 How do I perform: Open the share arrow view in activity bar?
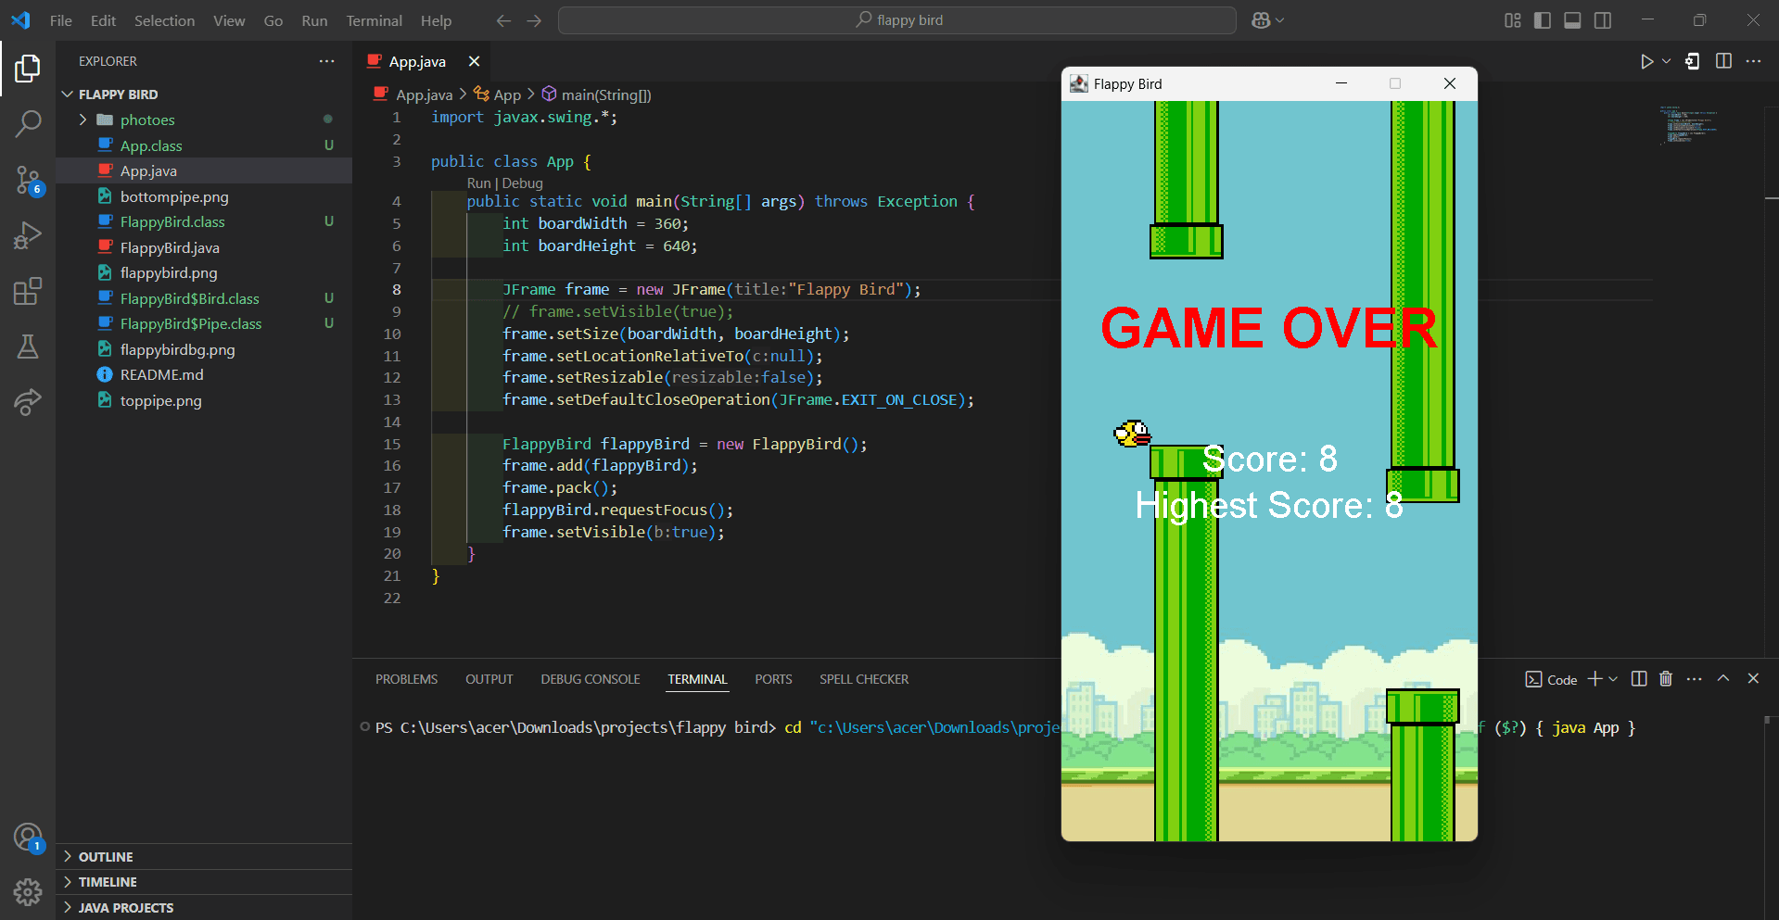28,402
